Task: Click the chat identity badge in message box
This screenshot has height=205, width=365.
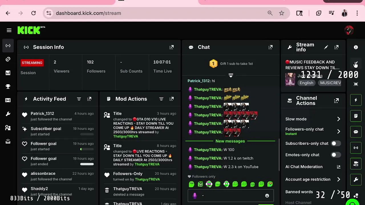Action: coord(195,196)
